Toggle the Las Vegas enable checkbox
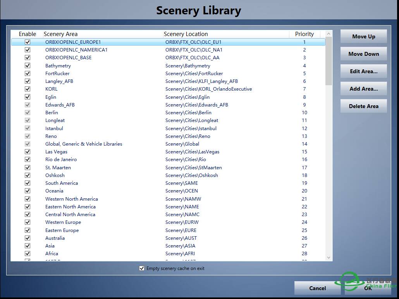Viewport: 399px width, 299px height. click(x=28, y=152)
